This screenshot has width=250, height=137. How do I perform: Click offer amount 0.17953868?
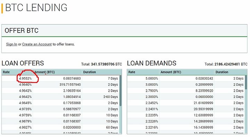point(72,103)
